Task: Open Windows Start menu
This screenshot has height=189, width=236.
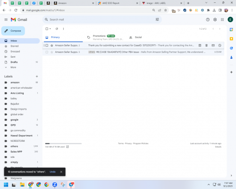Action: (6, 185)
